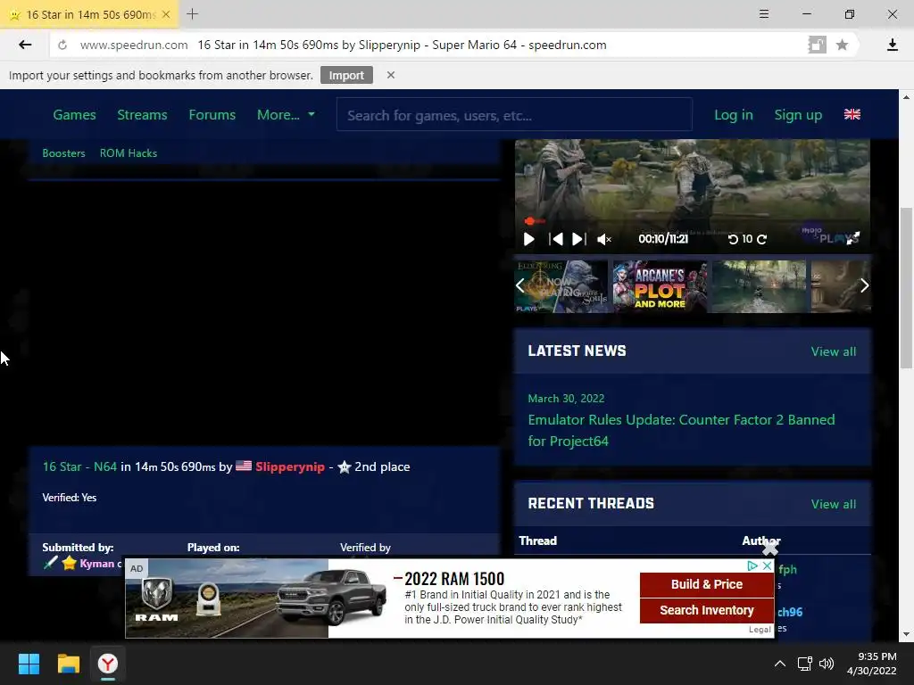Change language via the UK flag icon
The height and width of the screenshot is (685, 914).
(852, 114)
